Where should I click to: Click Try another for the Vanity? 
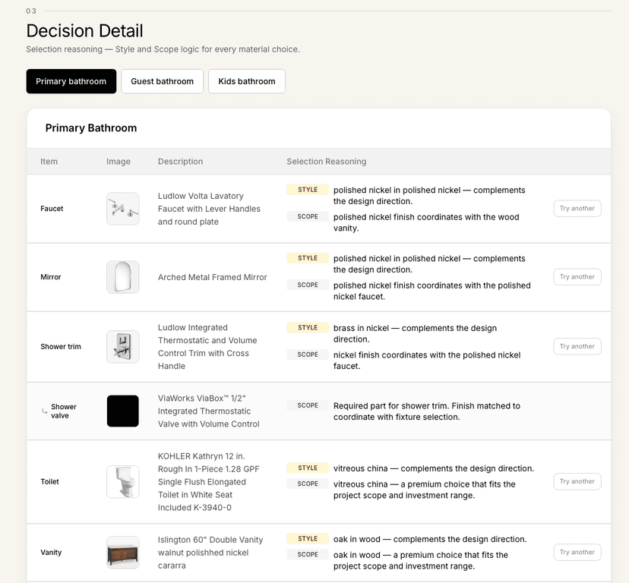tap(577, 552)
